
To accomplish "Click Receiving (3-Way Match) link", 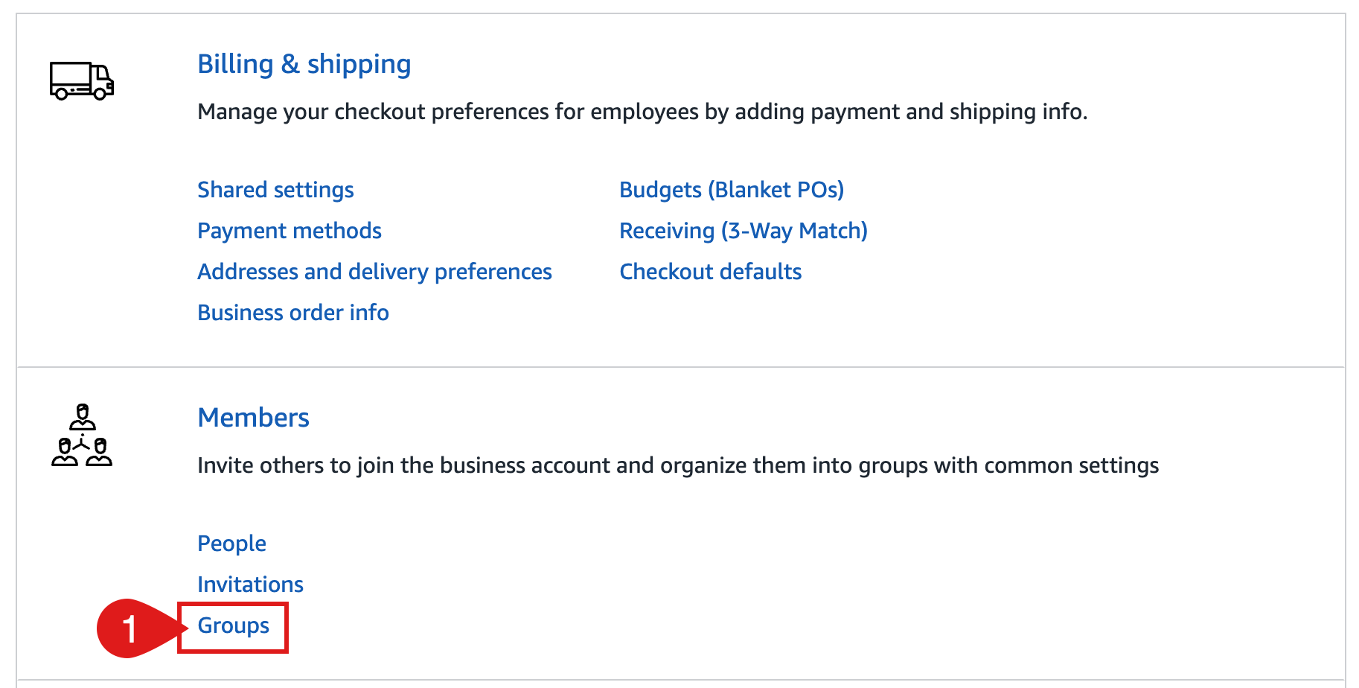I will [744, 231].
